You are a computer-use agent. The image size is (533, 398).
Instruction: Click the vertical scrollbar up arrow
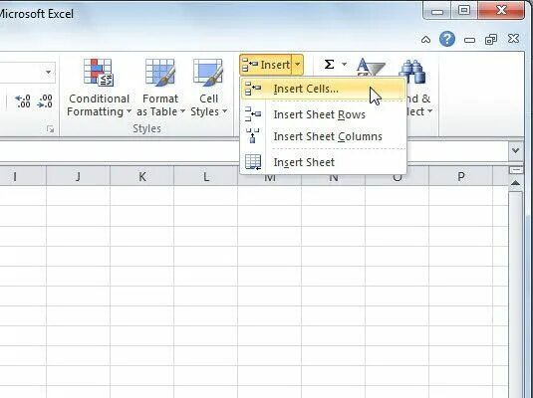[515, 183]
